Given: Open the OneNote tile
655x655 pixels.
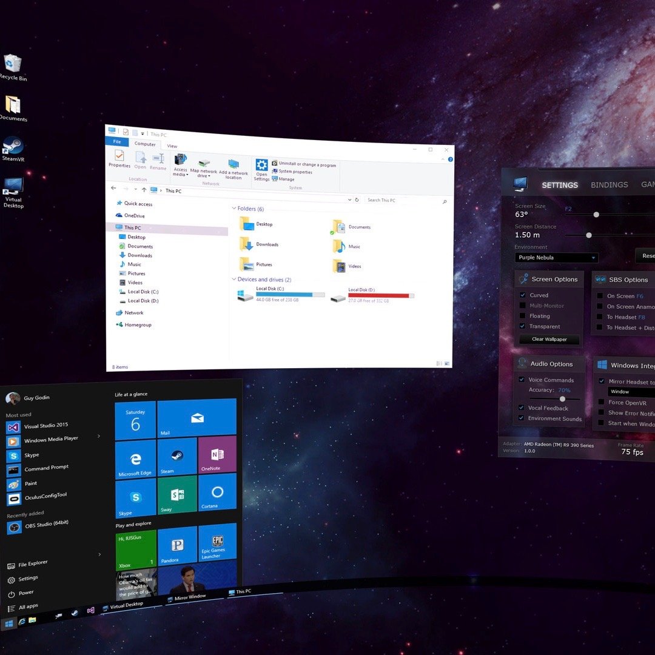Looking at the screenshot, I should pyautogui.click(x=217, y=454).
